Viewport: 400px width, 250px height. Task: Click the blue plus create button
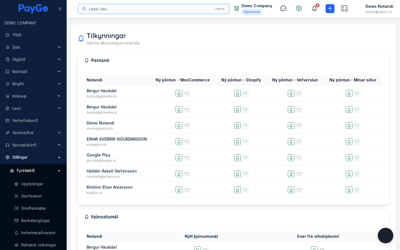click(330, 9)
